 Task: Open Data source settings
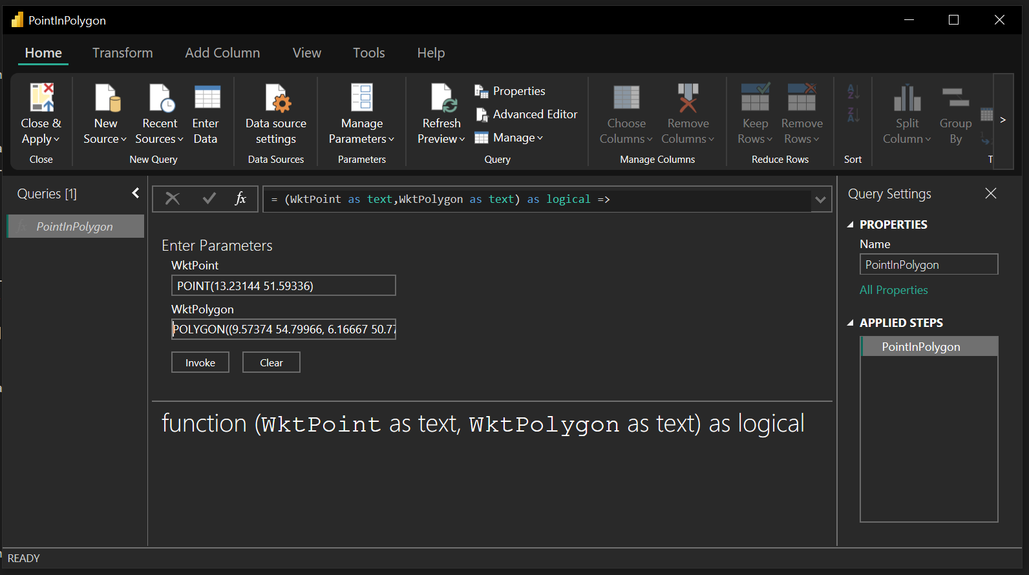pyautogui.click(x=276, y=115)
